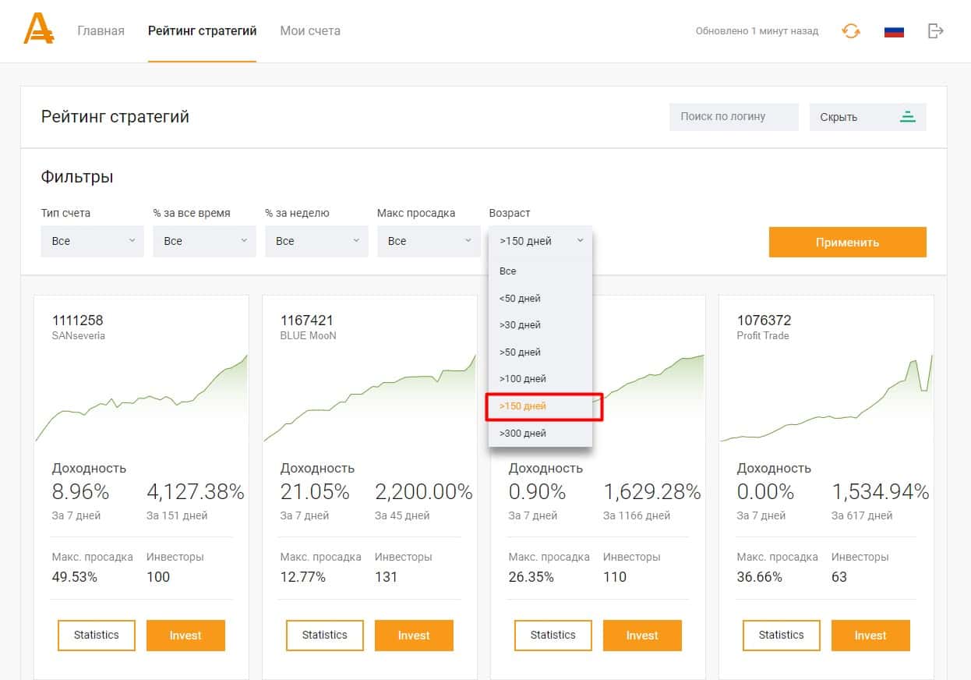This screenshot has width=971, height=680.
Task: Open the Russian flag language selector
Action: (894, 31)
